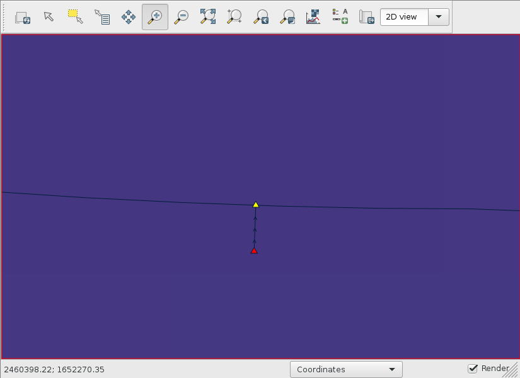Select the Pointer tool
Screen dimensions: 520x378
coord(49,17)
